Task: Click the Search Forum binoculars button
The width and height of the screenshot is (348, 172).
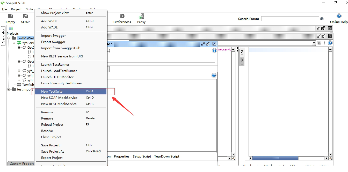Action: pyautogui.click(x=322, y=19)
